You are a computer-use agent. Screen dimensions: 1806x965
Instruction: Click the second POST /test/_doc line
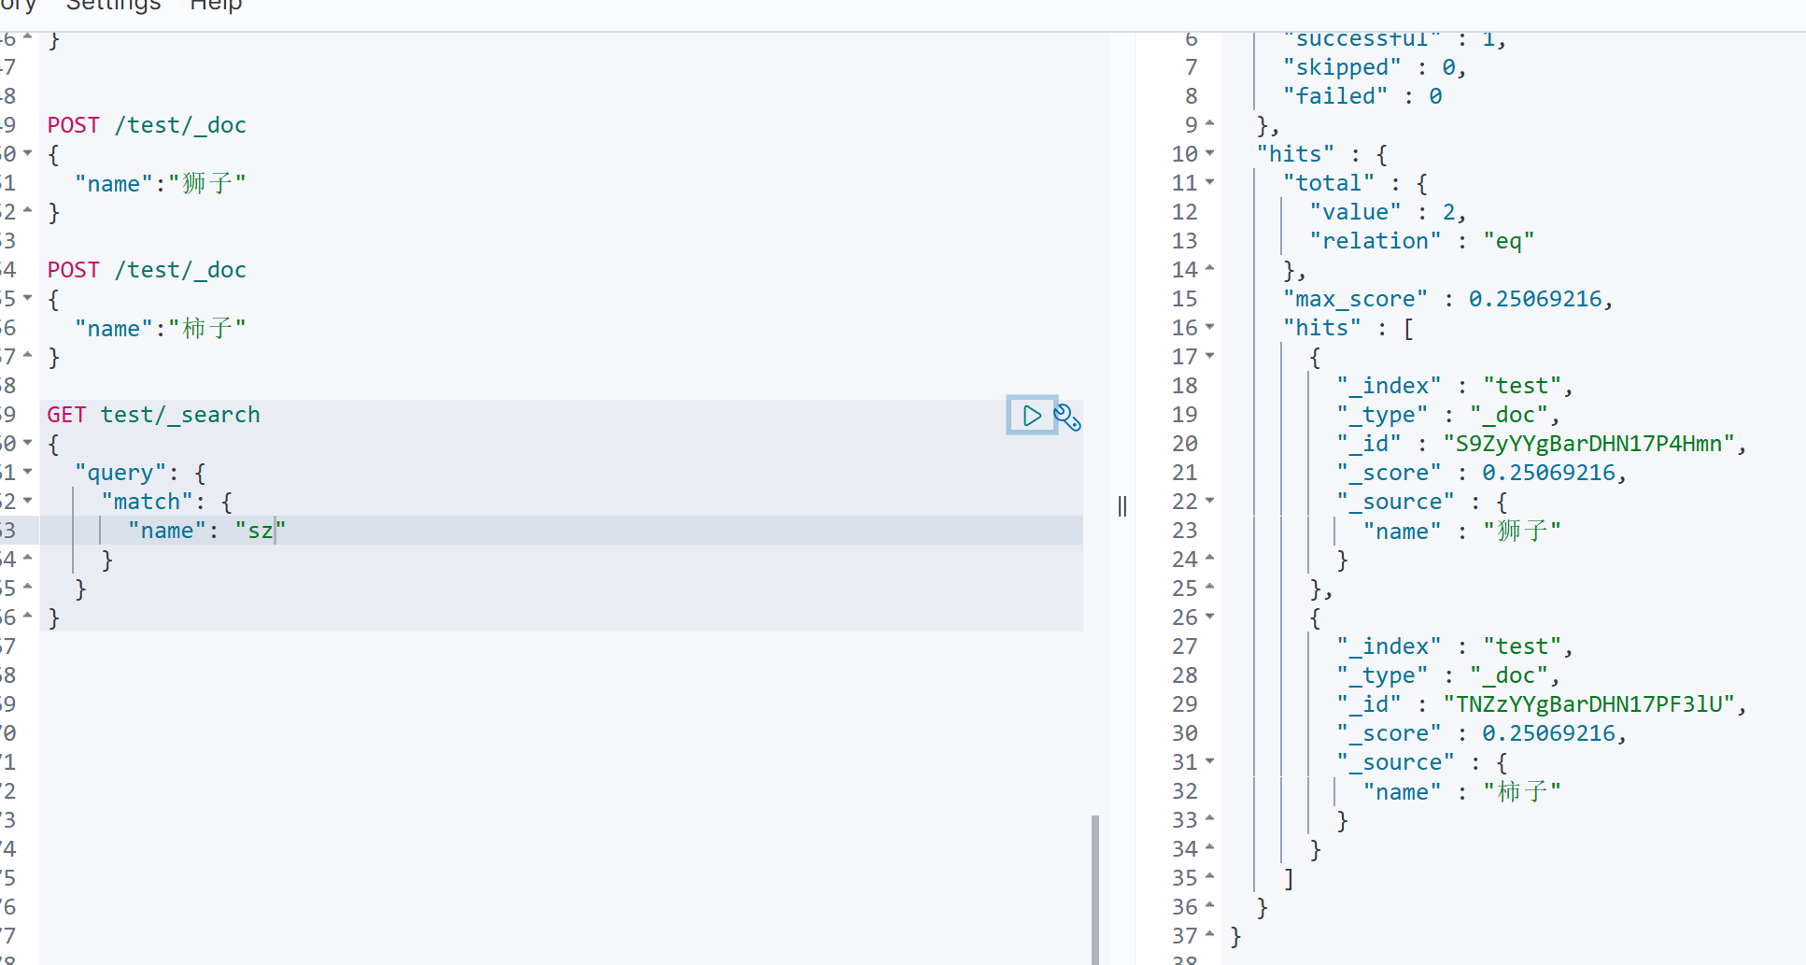click(147, 270)
